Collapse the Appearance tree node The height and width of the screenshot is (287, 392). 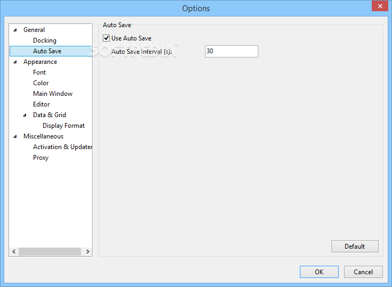click(15, 62)
